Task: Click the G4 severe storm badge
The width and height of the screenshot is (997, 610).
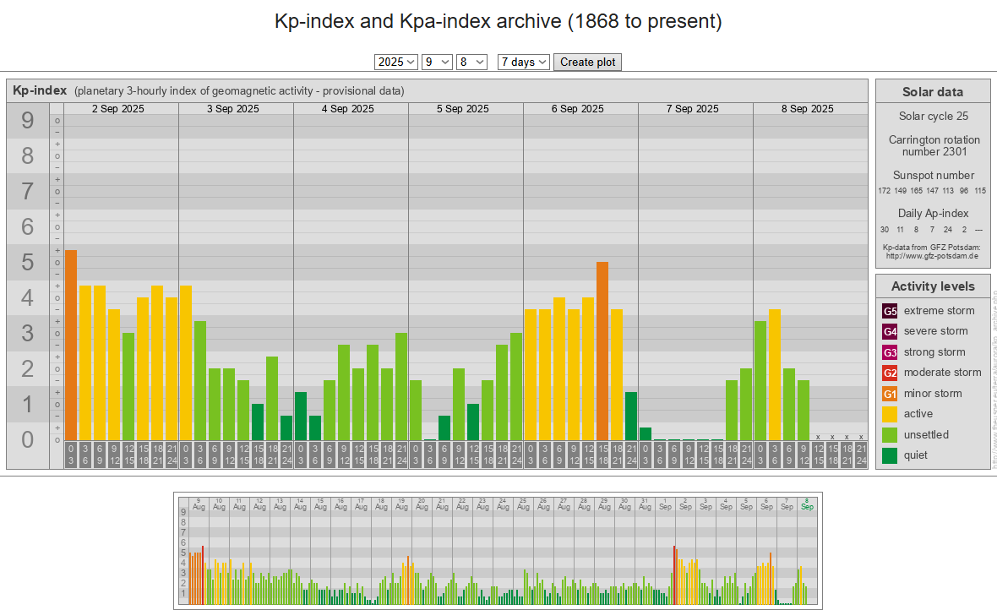Action: [x=890, y=331]
